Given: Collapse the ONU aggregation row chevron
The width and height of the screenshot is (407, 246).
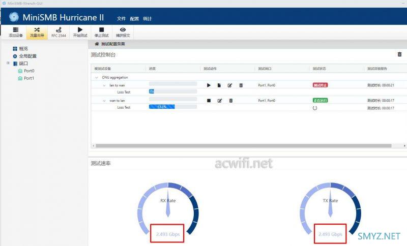Looking at the screenshot, I should coord(97,77).
